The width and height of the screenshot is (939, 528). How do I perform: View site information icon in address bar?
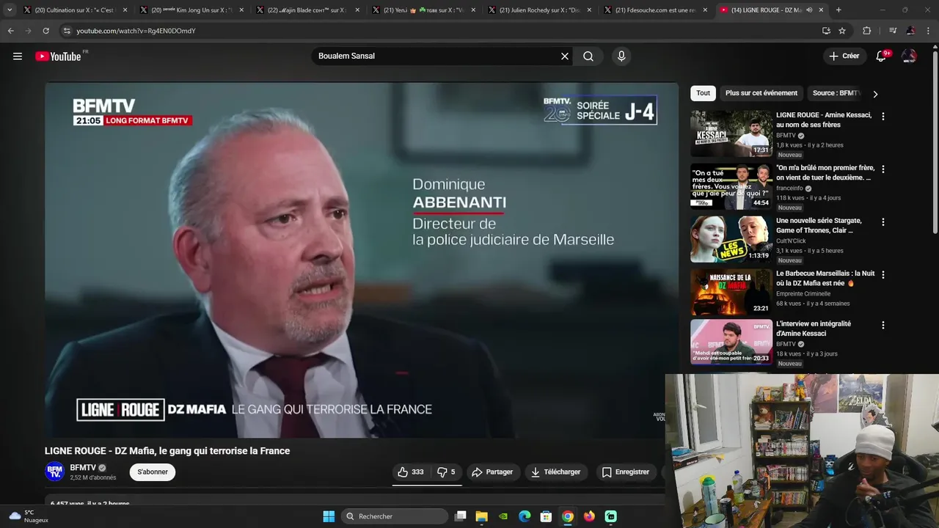67,31
